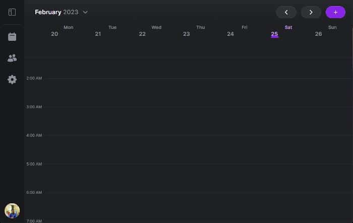Click the 2:00 AM slot on Wednesday
The height and width of the screenshot is (223, 353).
click(156, 93)
